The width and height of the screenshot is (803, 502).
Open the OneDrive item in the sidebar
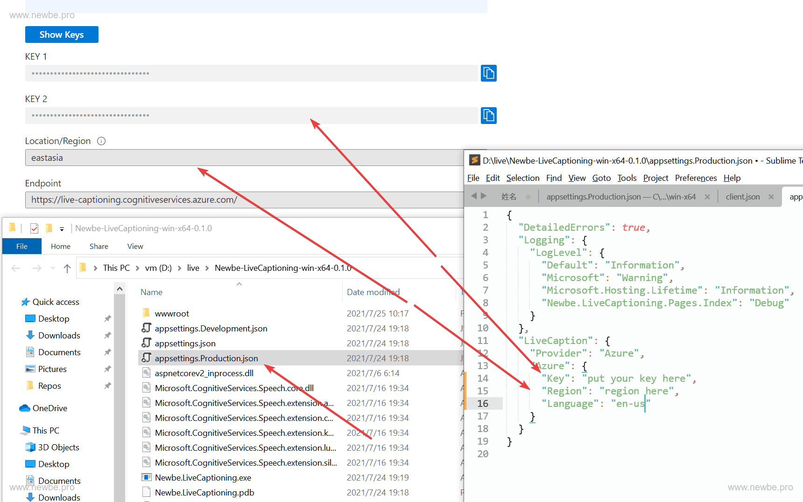pyautogui.click(x=49, y=408)
